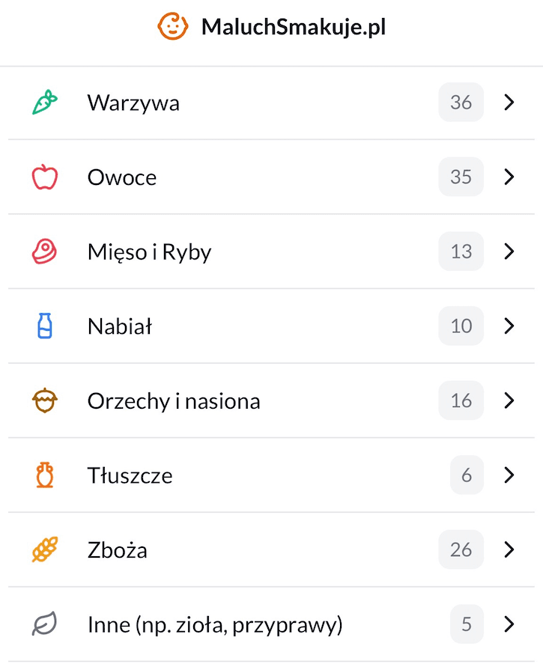Click the baby face logo icon
Image resolution: width=543 pixels, height=667 pixels.
[172, 26]
